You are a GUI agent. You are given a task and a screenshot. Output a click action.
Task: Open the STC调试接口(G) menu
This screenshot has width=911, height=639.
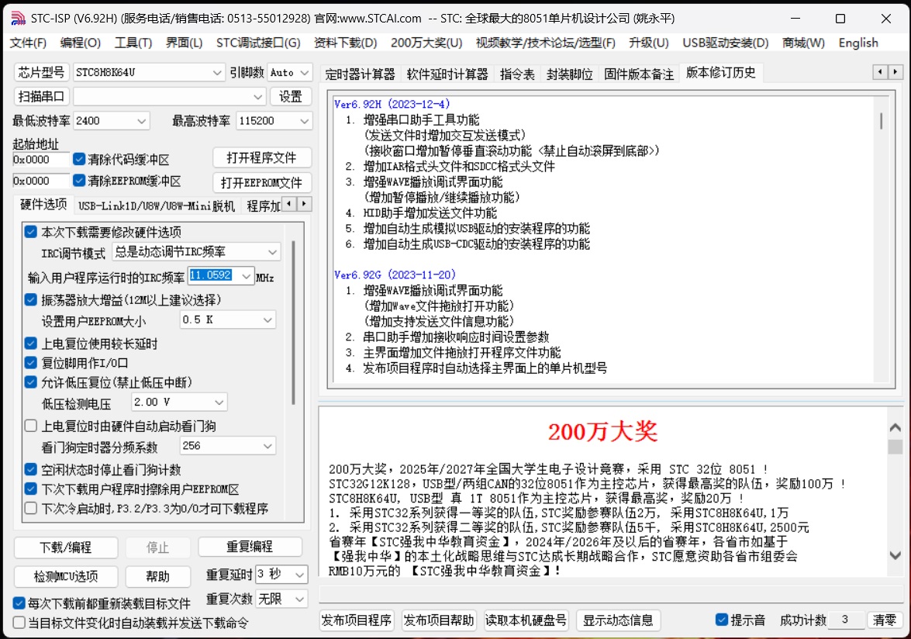(x=258, y=43)
